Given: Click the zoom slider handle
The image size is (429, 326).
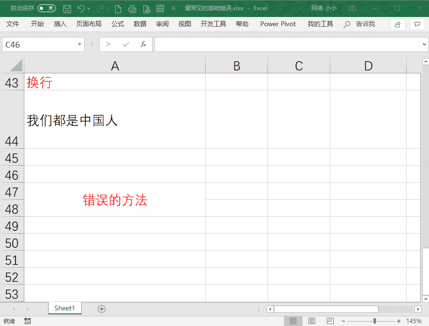Looking at the screenshot, I should click(375, 321).
